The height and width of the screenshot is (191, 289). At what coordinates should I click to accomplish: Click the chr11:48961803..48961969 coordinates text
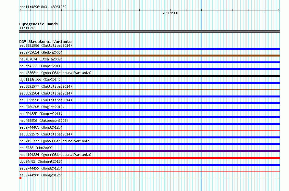pyautogui.click(x=43, y=7)
